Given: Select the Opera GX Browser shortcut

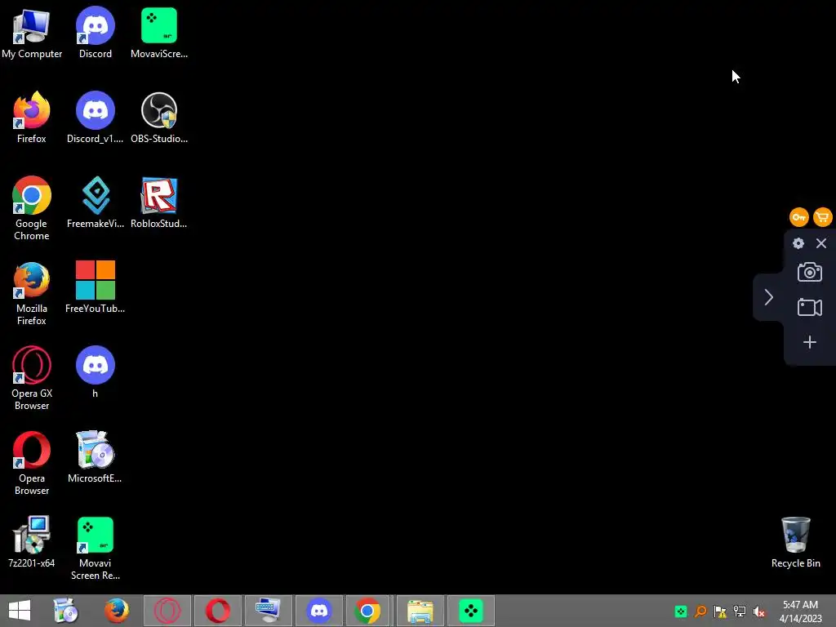Looking at the screenshot, I should pyautogui.click(x=32, y=377).
